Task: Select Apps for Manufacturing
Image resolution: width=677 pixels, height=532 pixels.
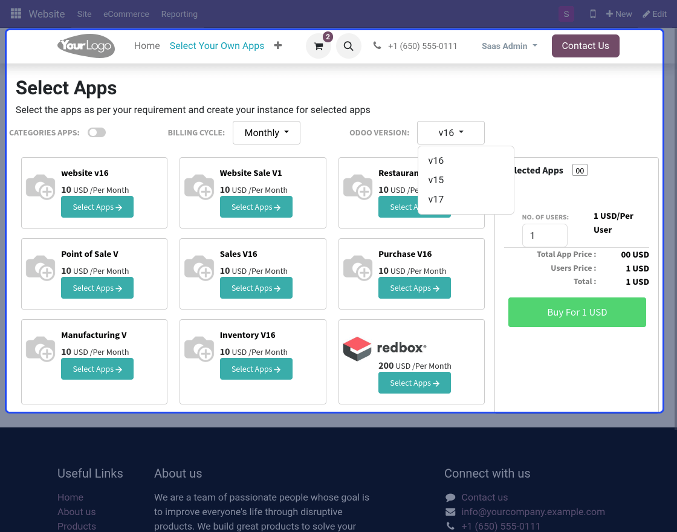Action: pos(97,369)
